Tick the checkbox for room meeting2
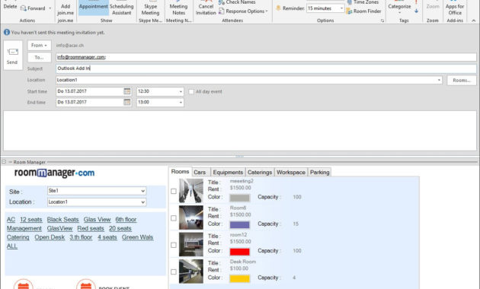The width and height of the screenshot is (480, 289). (x=174, y=191)
